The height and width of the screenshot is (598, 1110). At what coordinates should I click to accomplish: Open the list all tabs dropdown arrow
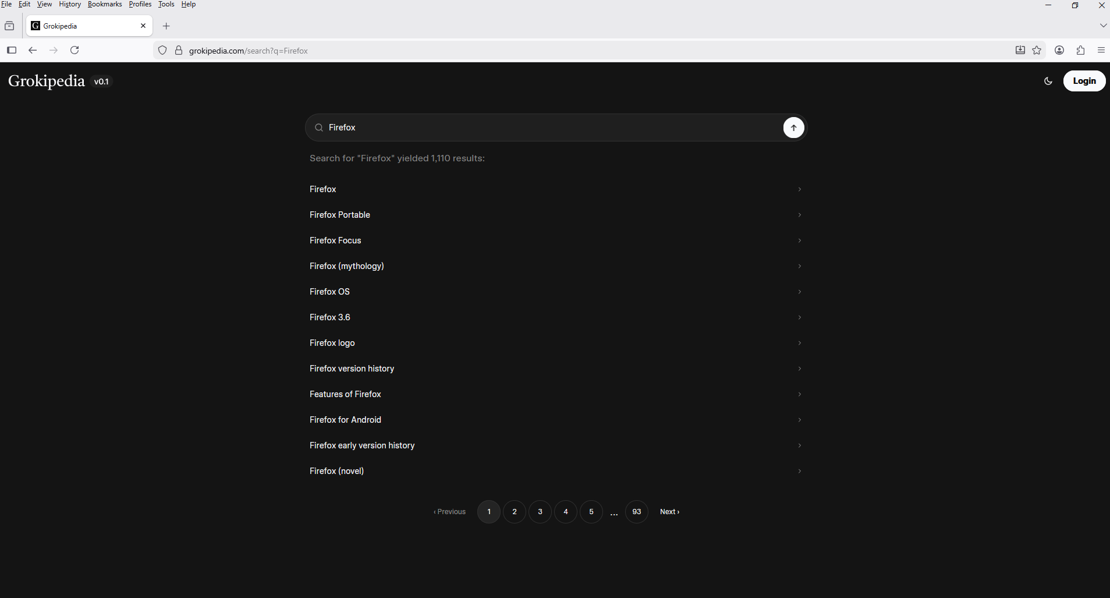click(1103, 26)
